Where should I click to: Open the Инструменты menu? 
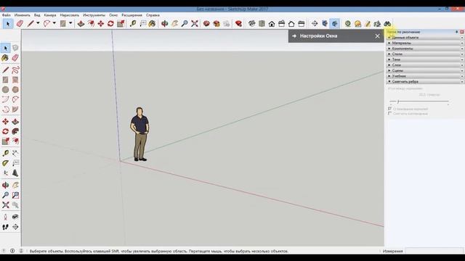coord(94,15)
